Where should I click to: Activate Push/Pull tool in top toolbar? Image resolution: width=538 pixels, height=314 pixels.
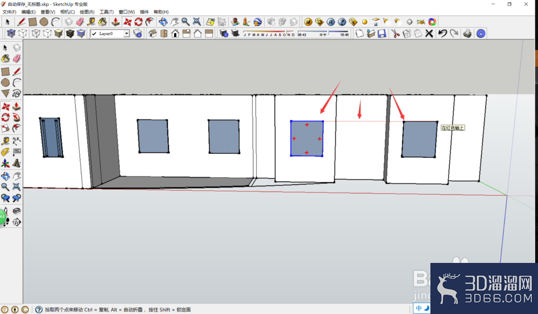[116, 22]
